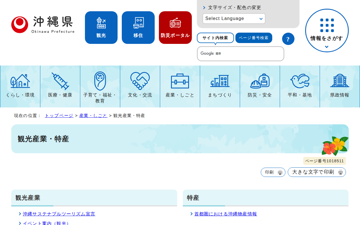Switch to the サイト内検索 tab
This screenshot has height=225, width=360.
tap(215, 38)
